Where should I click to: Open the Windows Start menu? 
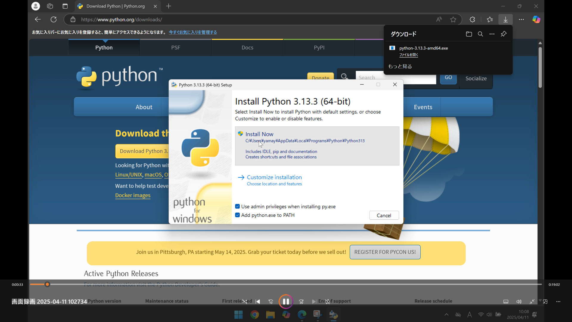click(239, 315)
